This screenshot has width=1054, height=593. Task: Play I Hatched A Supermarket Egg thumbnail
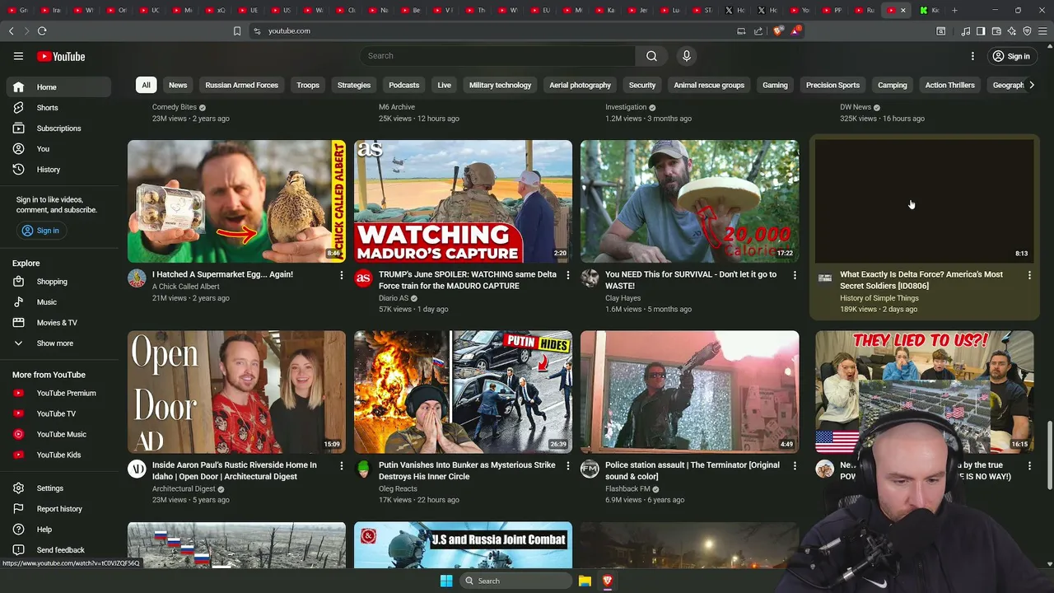pyautogui.click(x=236, y=201)
